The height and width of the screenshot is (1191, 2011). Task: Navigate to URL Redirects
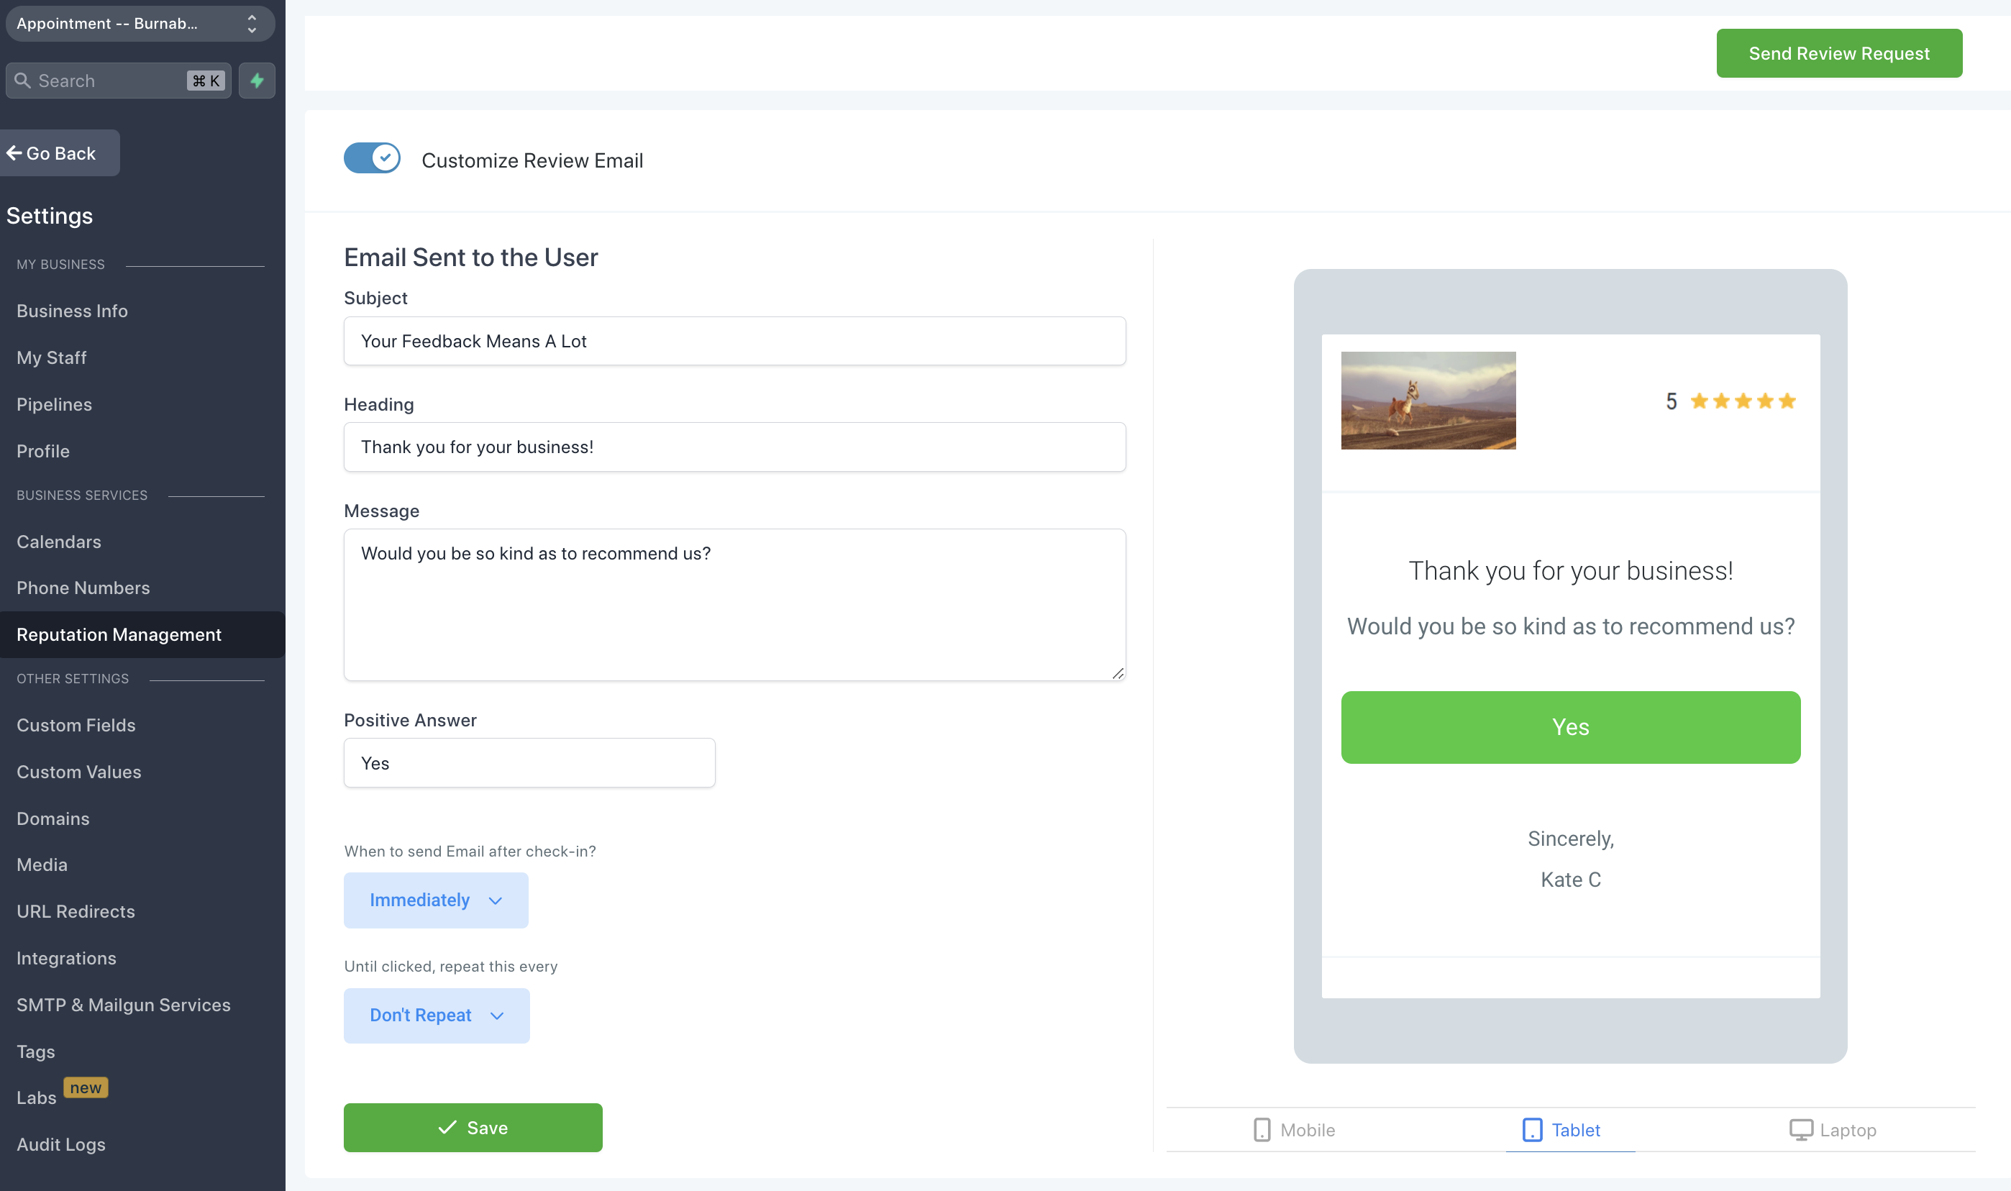tap(76, 911)
